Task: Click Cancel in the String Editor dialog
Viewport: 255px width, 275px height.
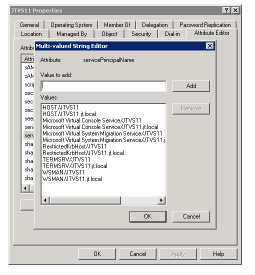Action: click(x=191, y=216)
